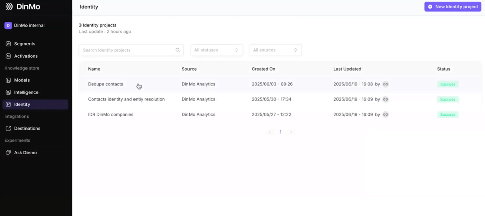
Task: Open the Ask Dinmo menu item
Action: click(35, 153)
